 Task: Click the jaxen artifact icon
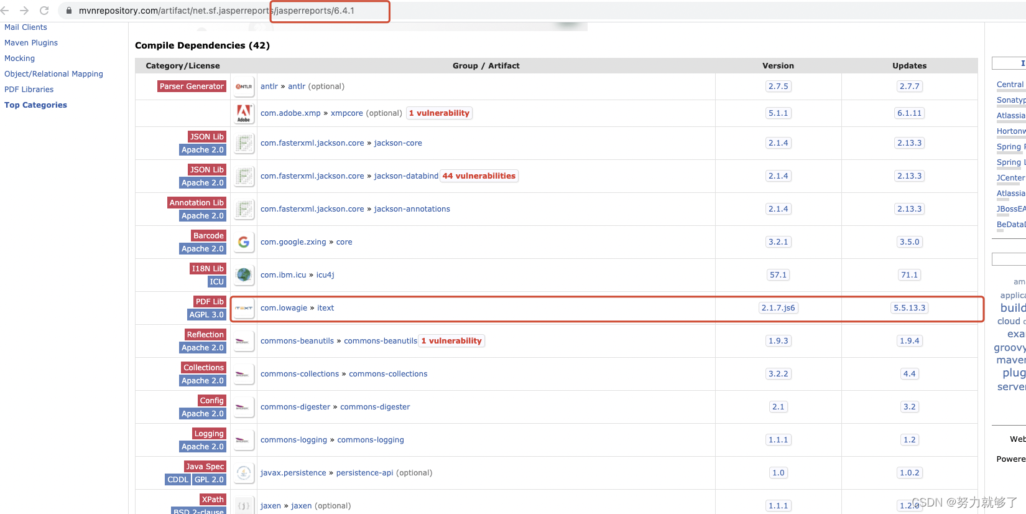click(x=244, y=506)
